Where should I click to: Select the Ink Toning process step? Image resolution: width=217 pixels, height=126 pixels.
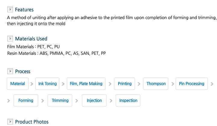click(47, 84)
